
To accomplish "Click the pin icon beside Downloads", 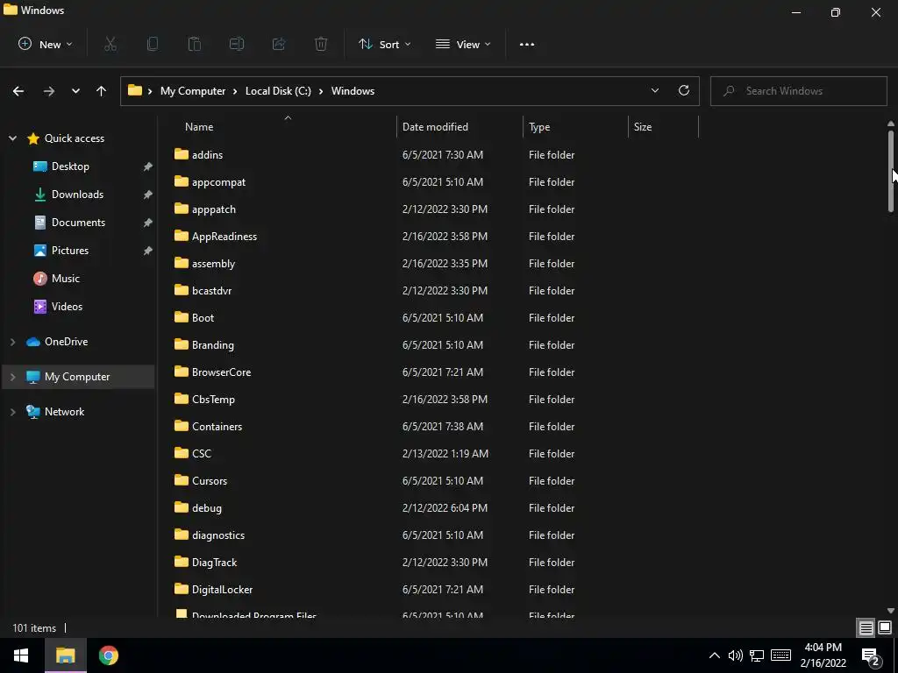I will (147, 195).
